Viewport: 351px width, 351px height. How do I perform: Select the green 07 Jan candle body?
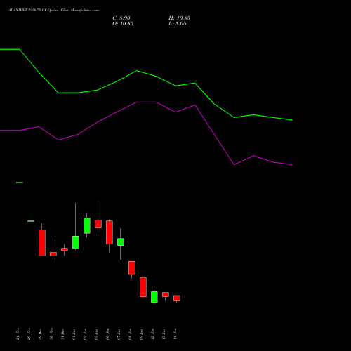point(121,242)
